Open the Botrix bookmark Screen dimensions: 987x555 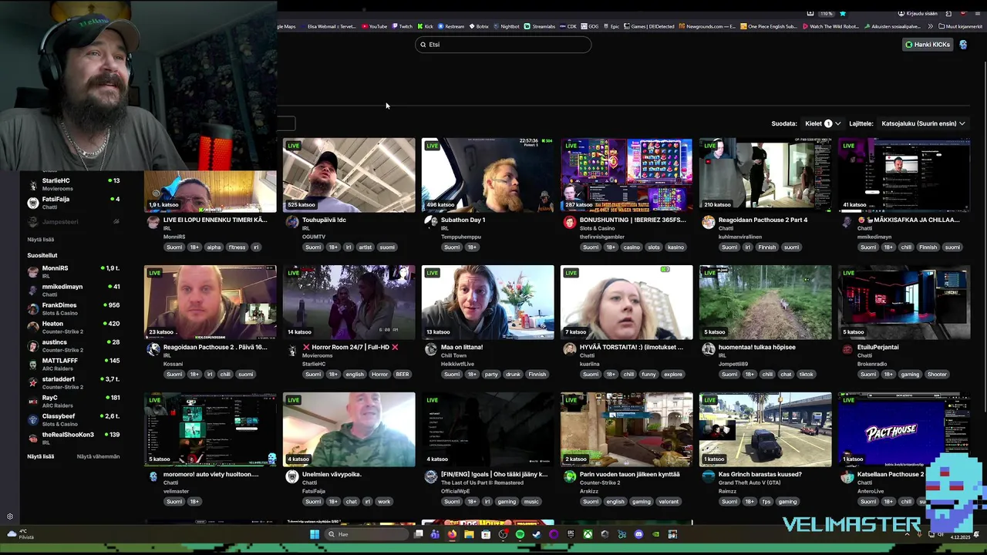pos(478,26)
